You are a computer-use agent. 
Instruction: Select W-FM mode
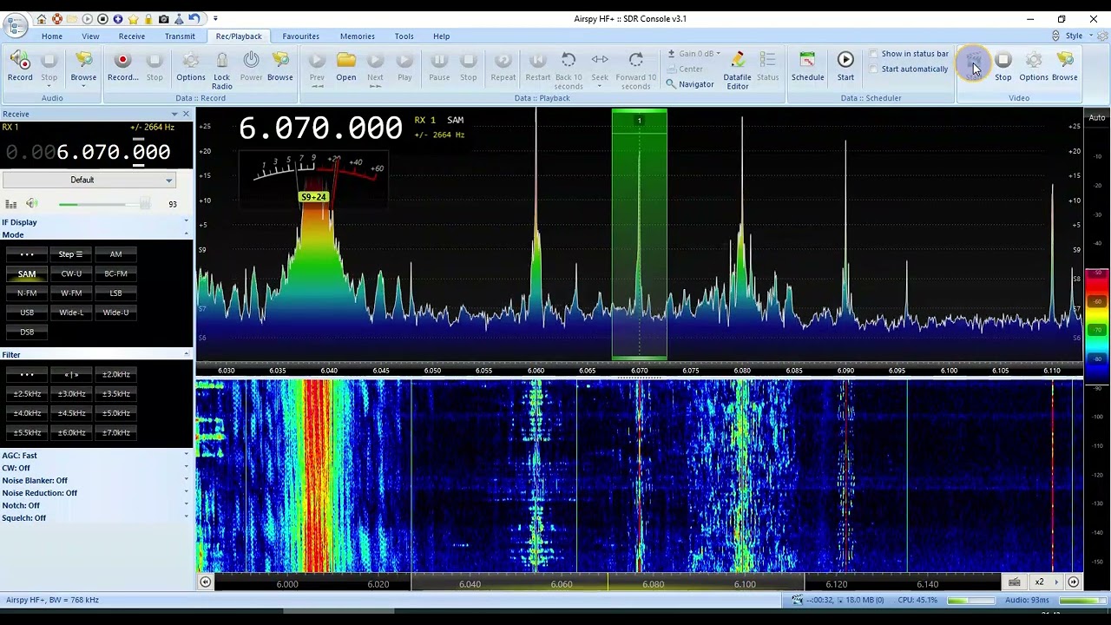coord(71,293)
